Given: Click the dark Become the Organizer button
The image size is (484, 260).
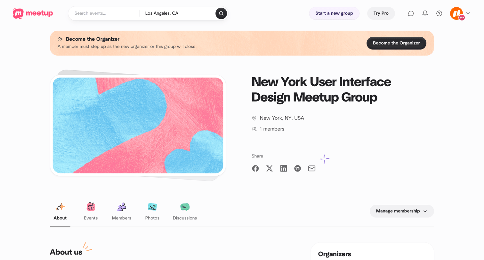Looking at the screenshot, I should click(x=396, y=43).
